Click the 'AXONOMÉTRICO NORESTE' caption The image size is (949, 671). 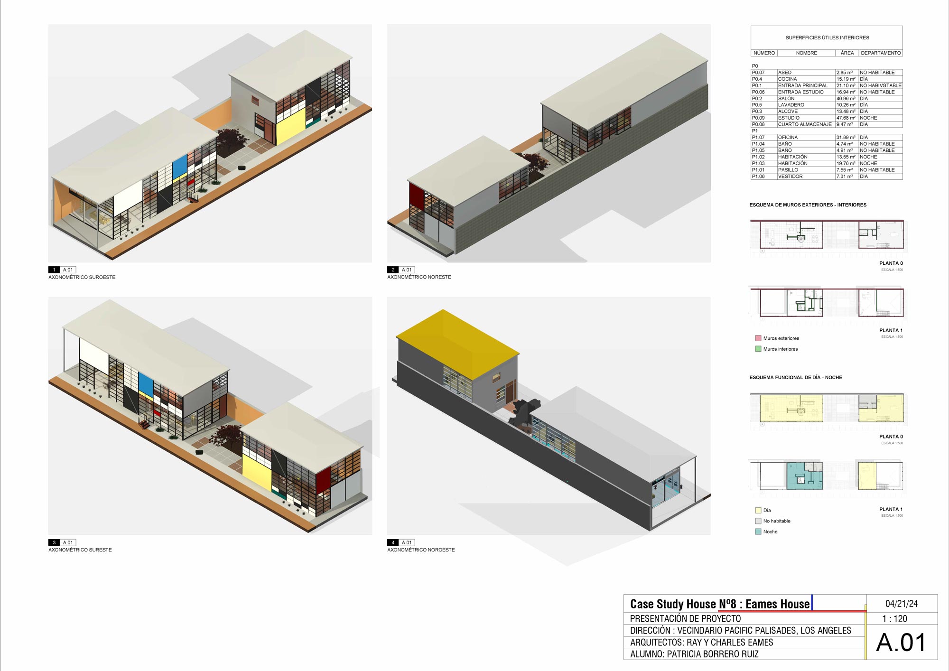coord(419,277)
